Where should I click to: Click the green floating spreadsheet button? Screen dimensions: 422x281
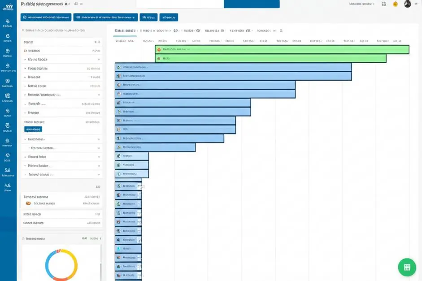click(407, 267)
